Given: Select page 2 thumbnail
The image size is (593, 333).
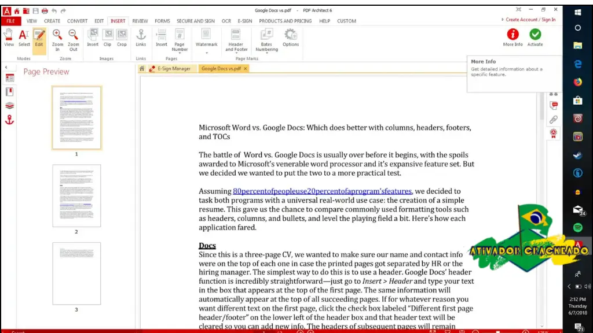Looking at the screenshot, I should (76, 195).
